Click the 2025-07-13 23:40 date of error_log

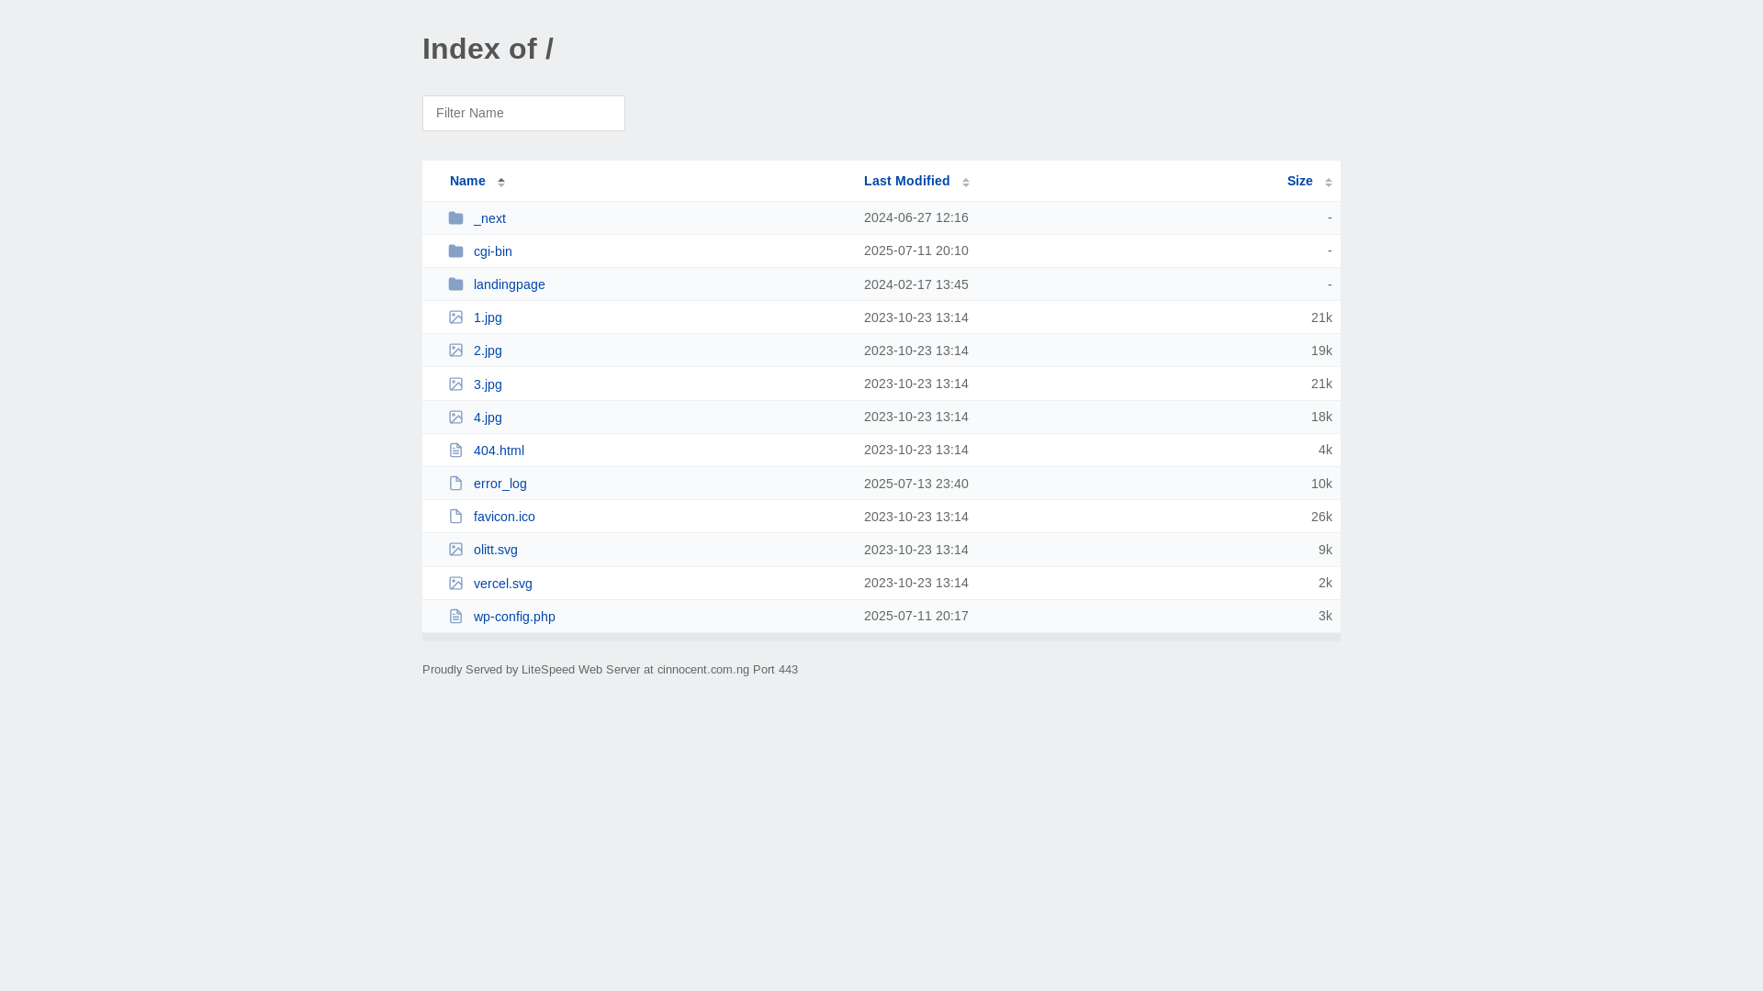click(x=916, y=484)
